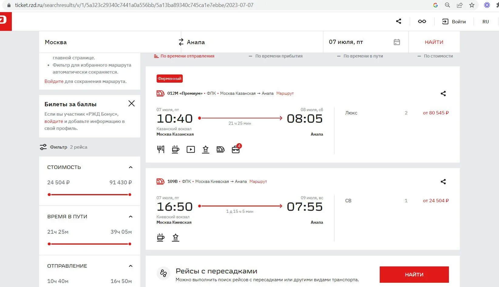Image resolution: width=499 pixels, height=287 pixels.
Task: Click the 07 июля, пт date field
Action: [x=366, y=42]
